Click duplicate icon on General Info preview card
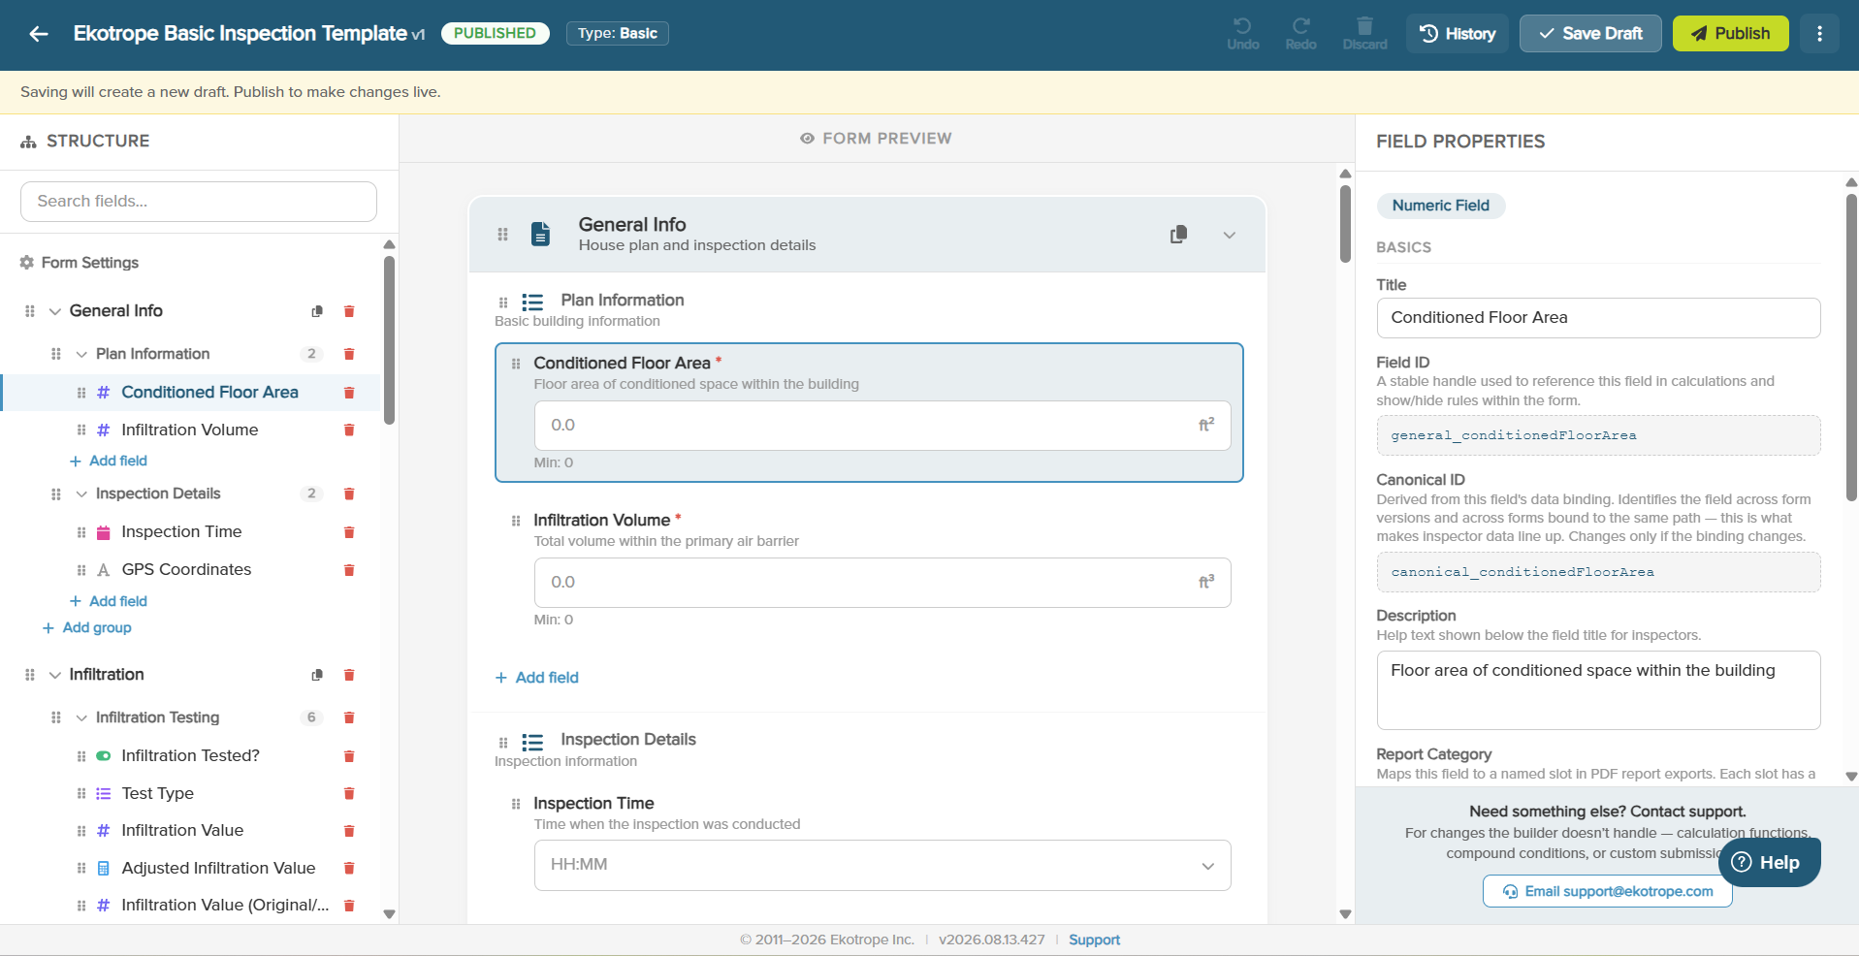The width and height of the screenshot is (1859, 956). 1178,235
